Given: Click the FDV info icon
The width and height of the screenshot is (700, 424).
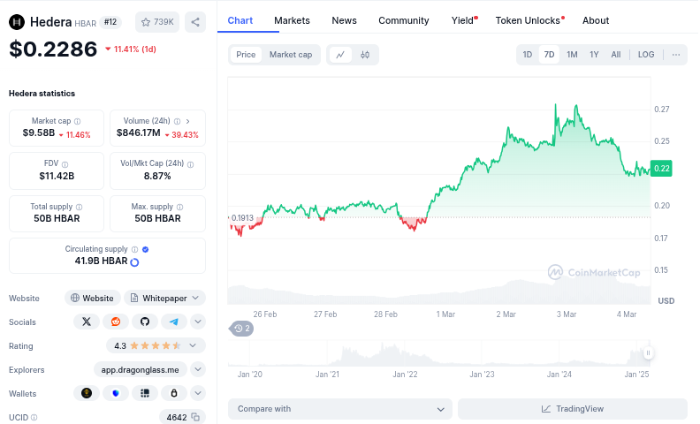Looking at the screenshot, I should [65, 164].
